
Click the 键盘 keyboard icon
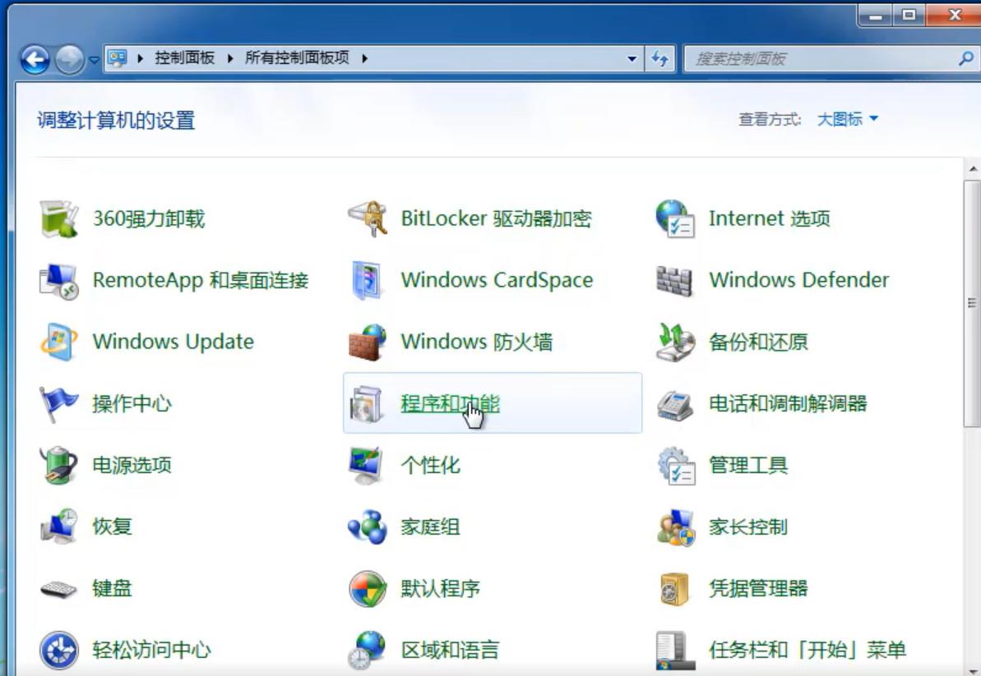[59, 589]
